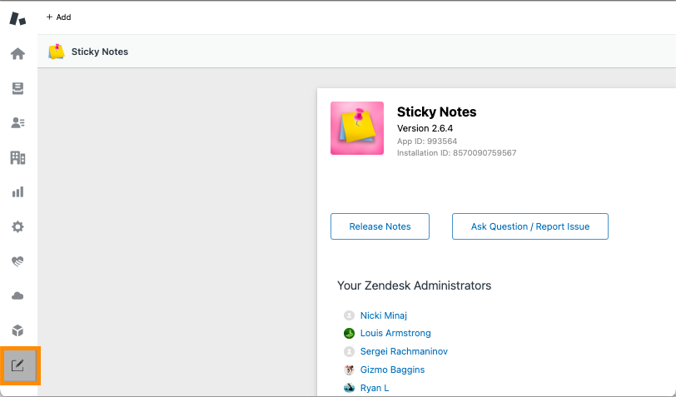
Task: Click the avatar next to Gizmo Baggins
Action: pos(349,370)
